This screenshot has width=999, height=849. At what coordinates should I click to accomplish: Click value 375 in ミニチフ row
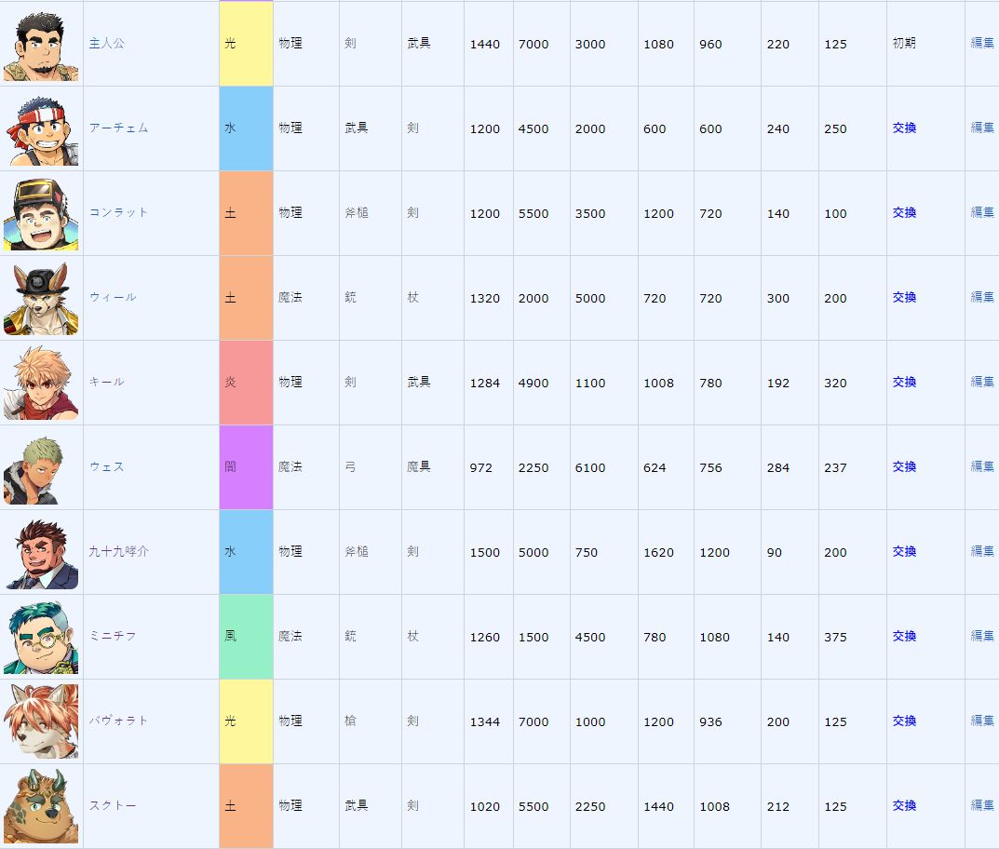click(x=835, y=638)
